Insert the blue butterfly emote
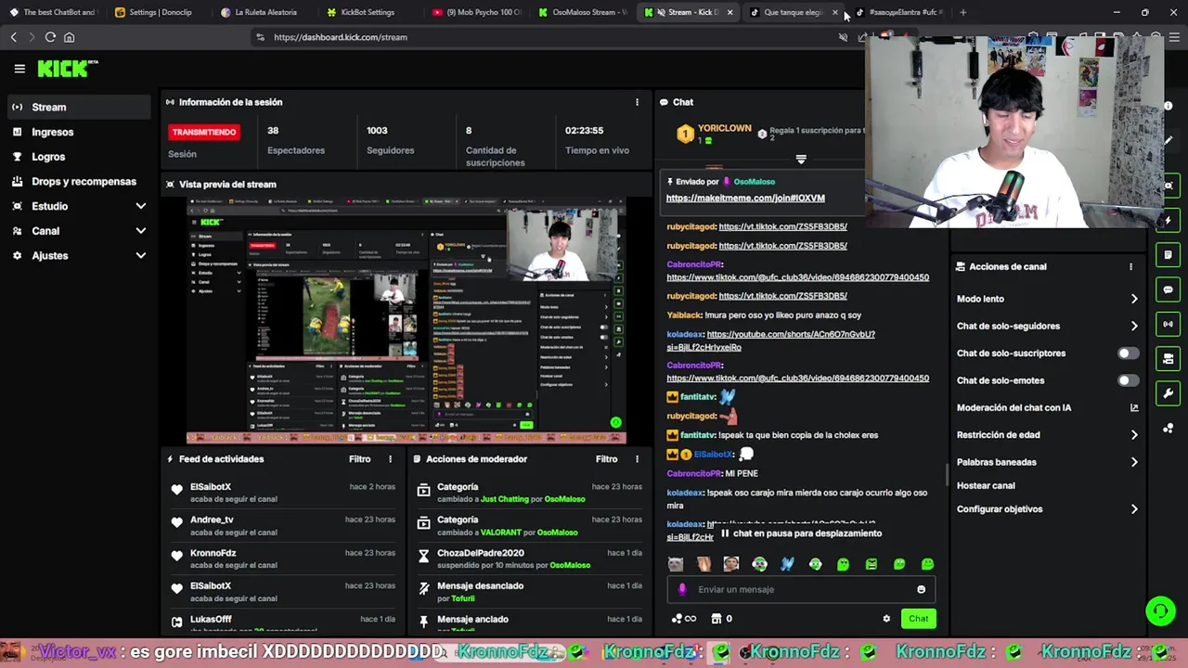The width and height of the screenshot is (1188, 668). (x=787, y=564)
